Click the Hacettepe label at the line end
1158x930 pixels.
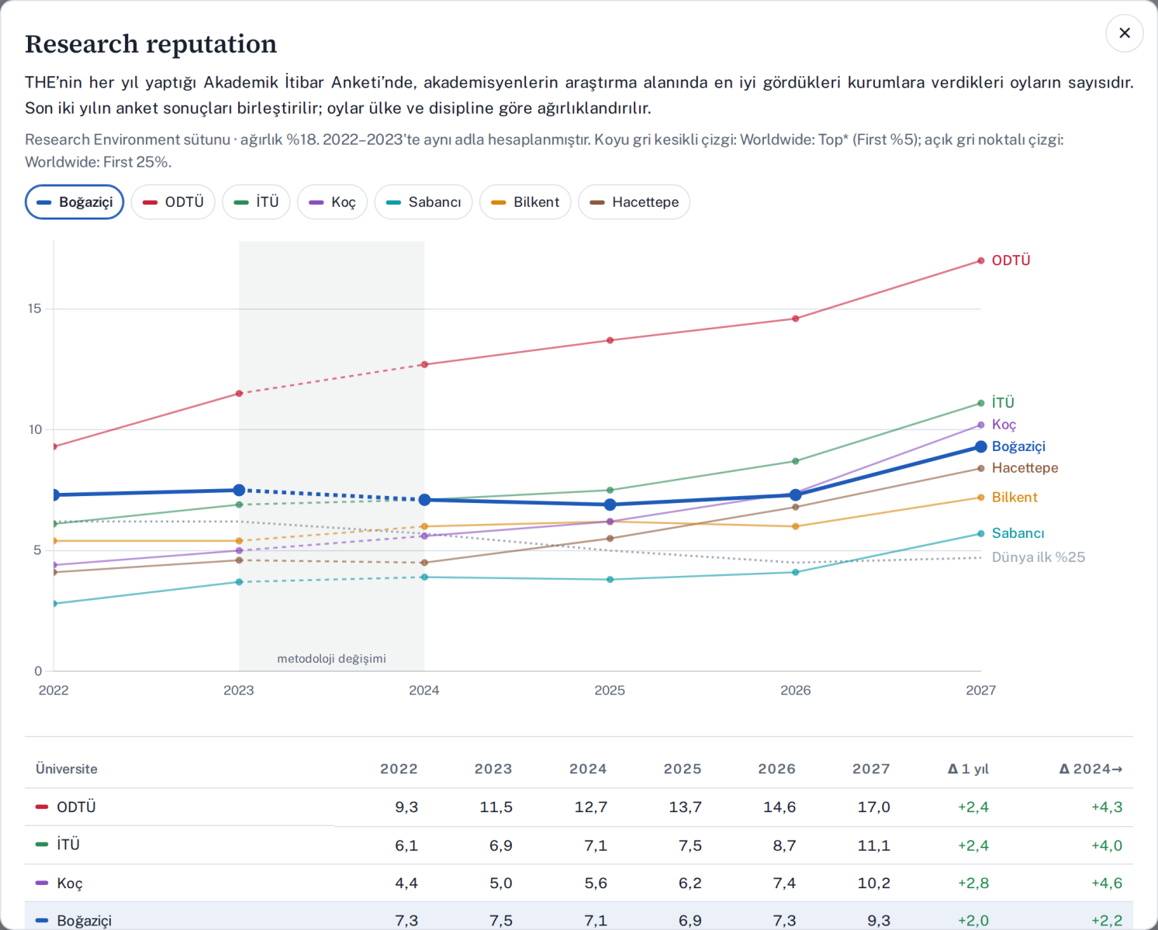tap(1025, 468)
